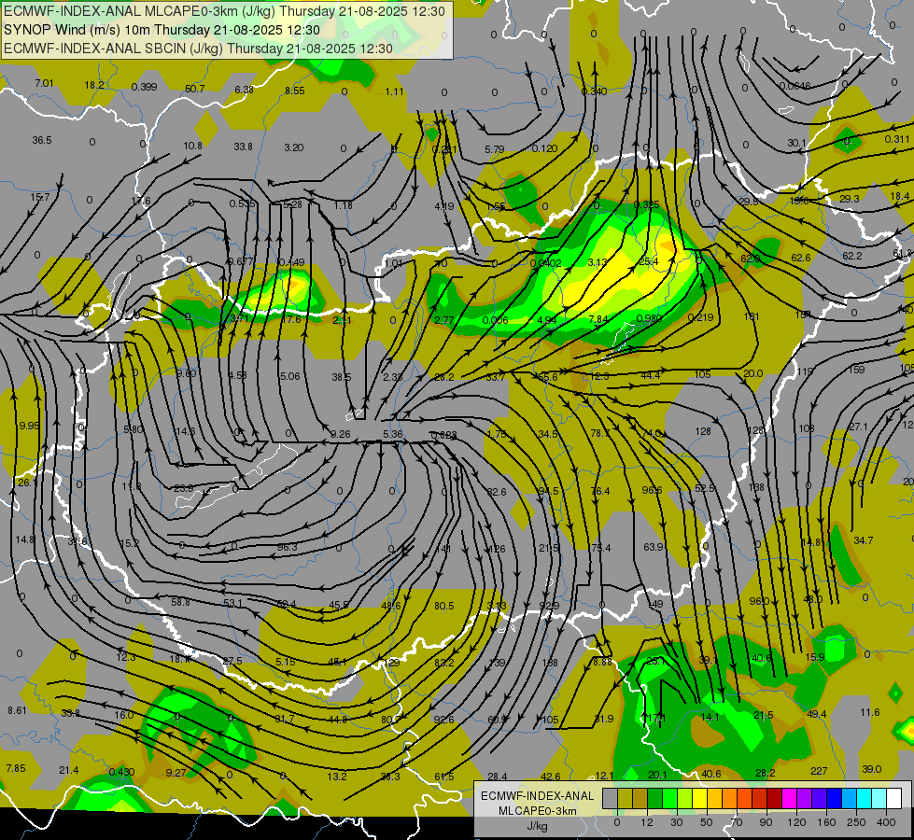Click the J/kg unit label in legend

[537, 826]
